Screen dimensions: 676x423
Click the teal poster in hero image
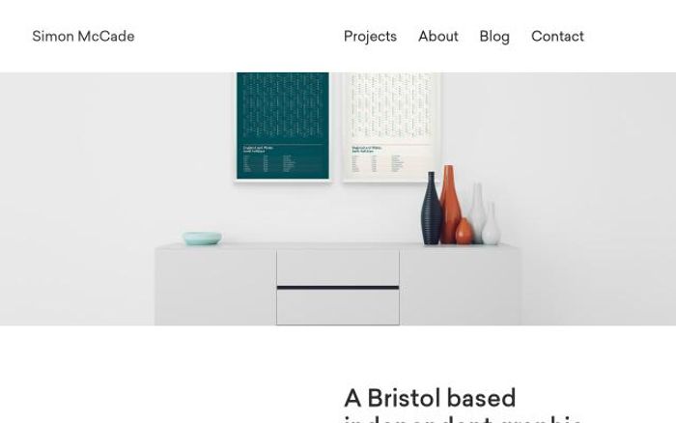click(x=283, y=127)
